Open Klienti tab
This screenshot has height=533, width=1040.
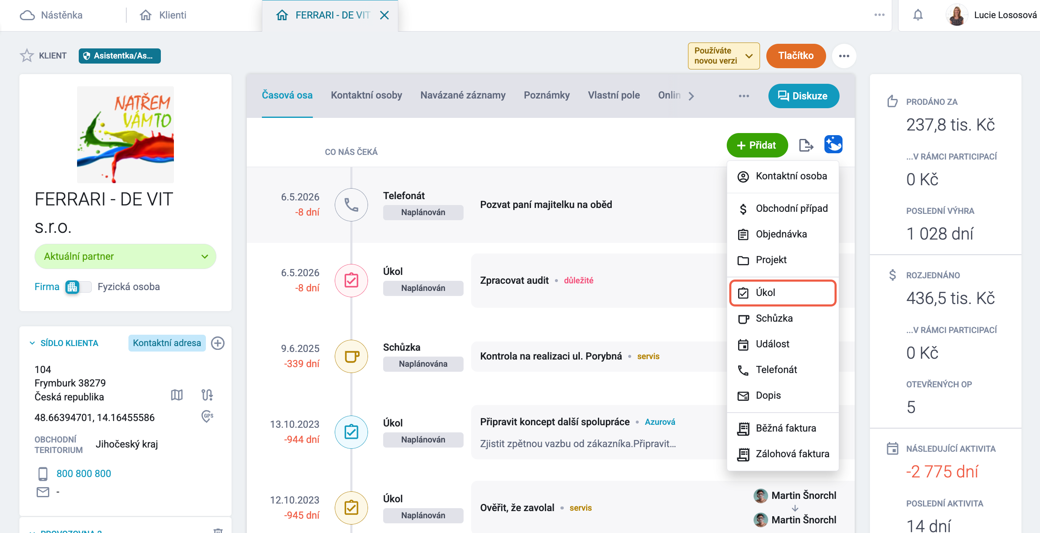coord(163,15)
